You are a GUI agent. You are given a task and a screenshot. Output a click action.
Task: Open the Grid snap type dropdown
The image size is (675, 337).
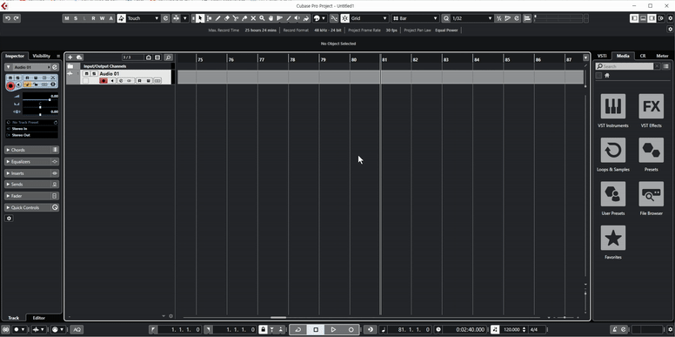(369, 18)
